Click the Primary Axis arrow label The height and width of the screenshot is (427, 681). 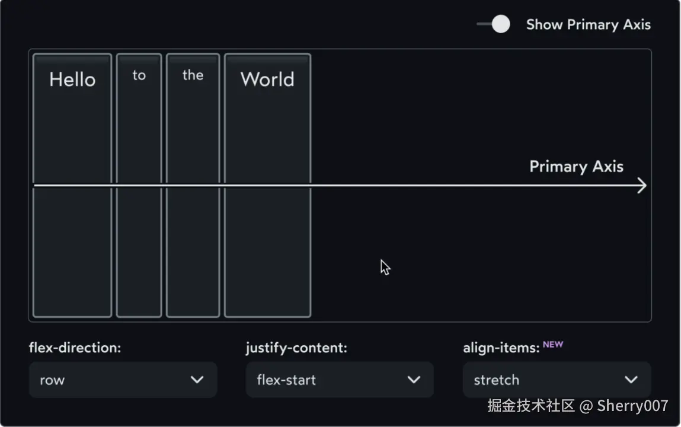(576, 167)
